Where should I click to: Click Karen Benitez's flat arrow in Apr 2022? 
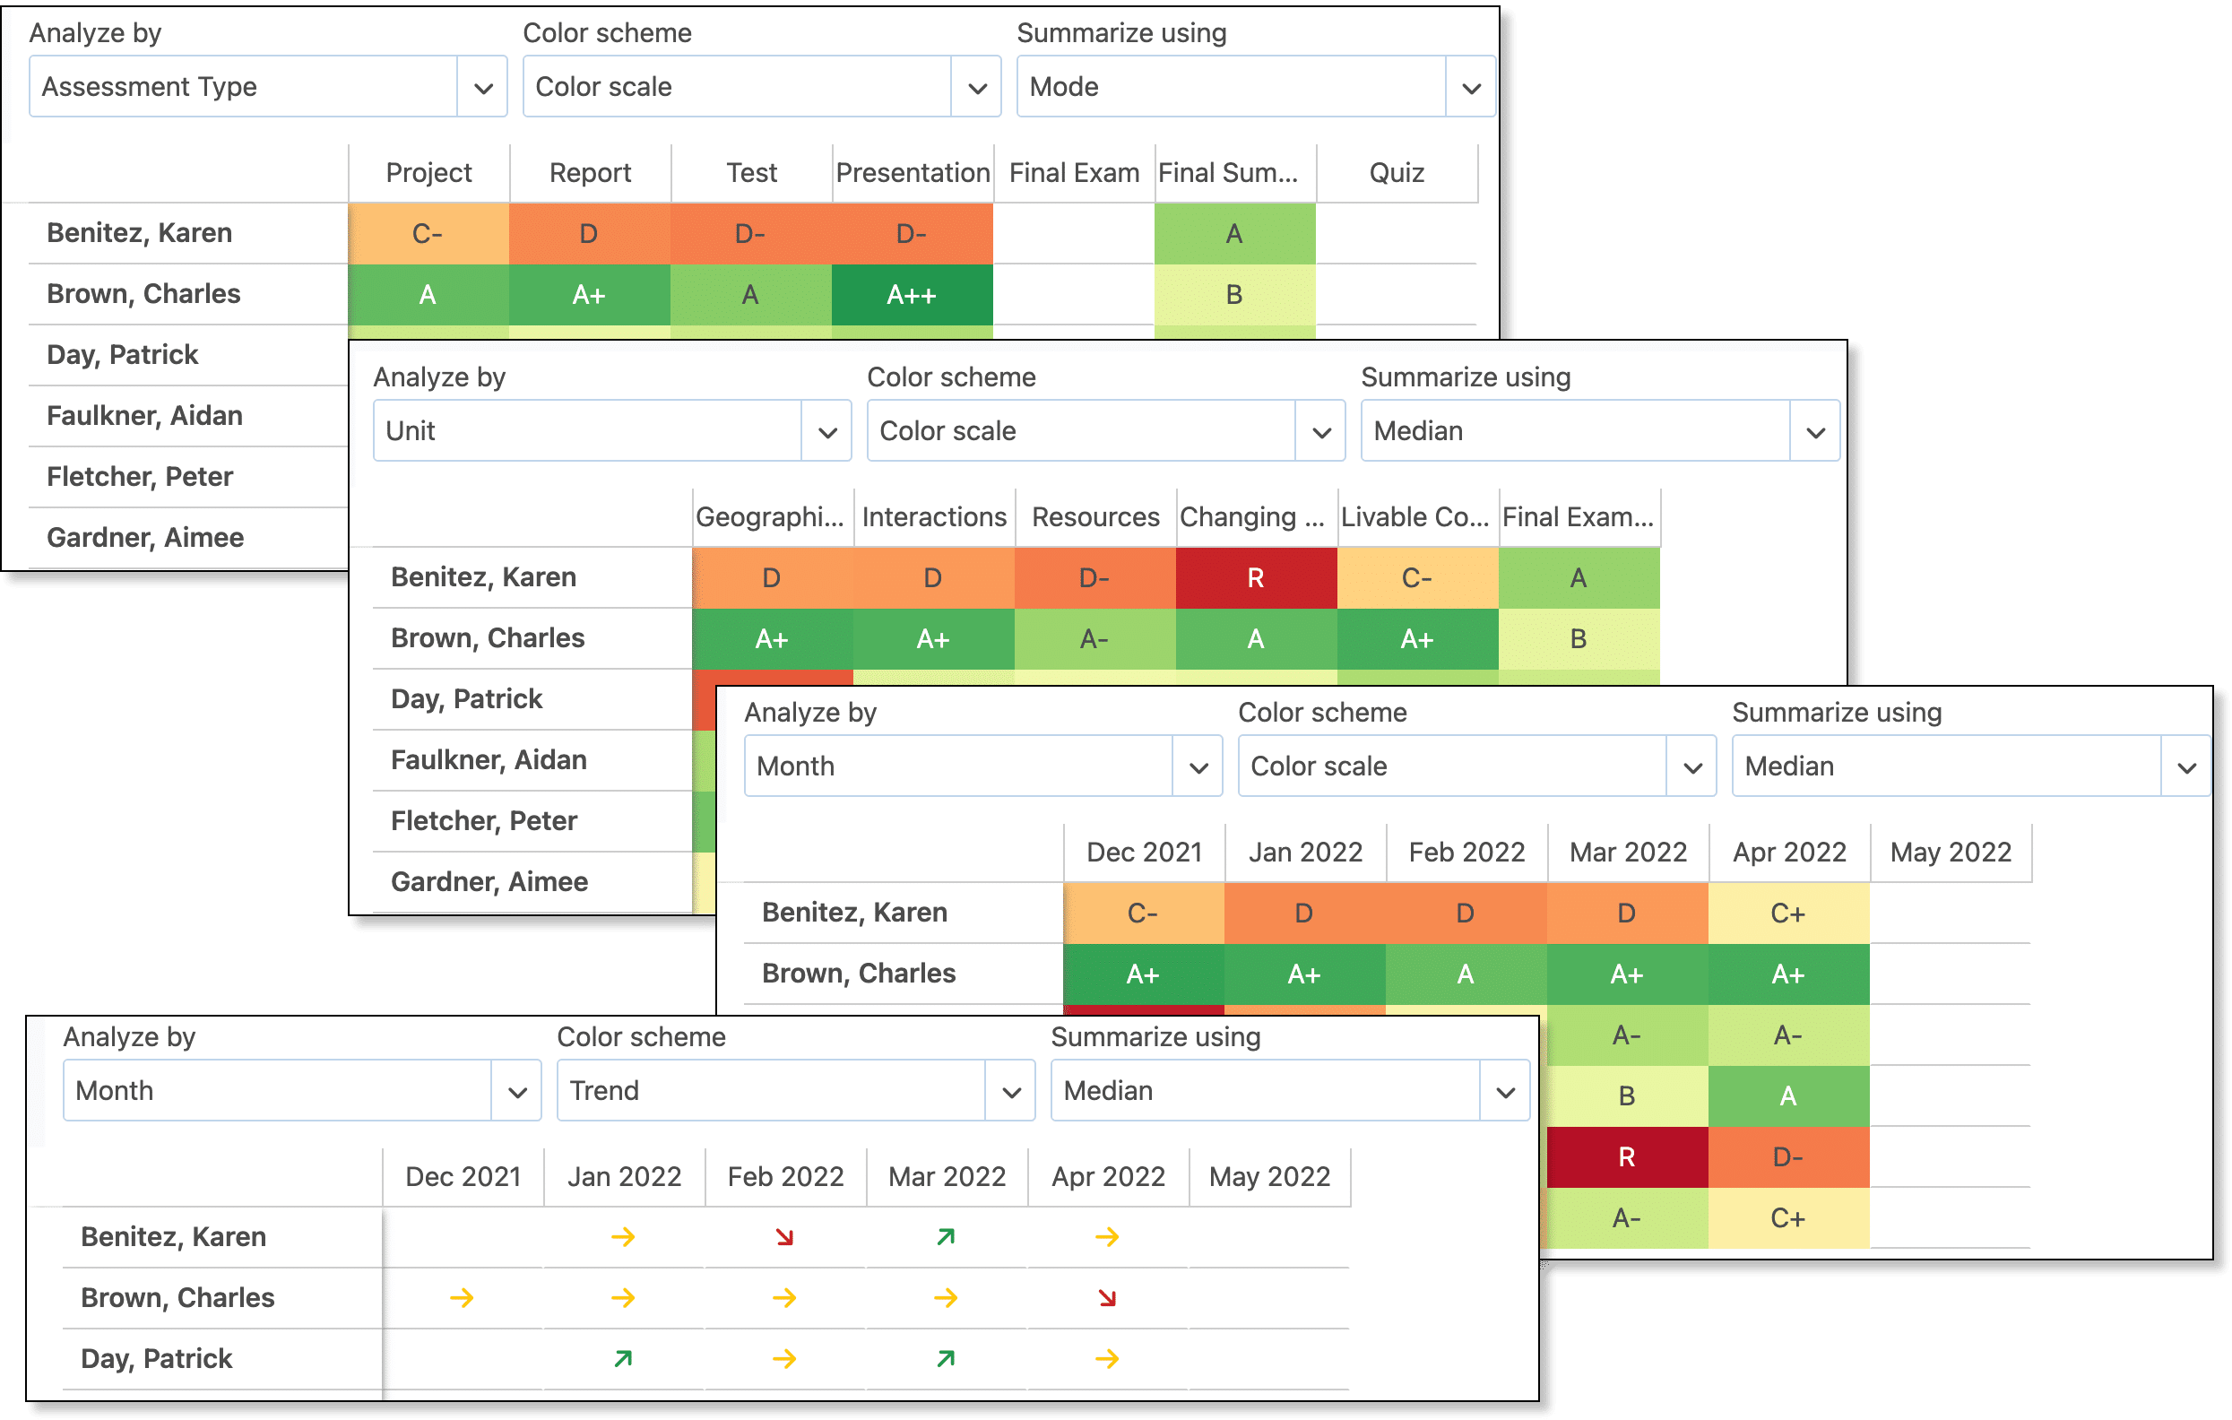1107,1236
